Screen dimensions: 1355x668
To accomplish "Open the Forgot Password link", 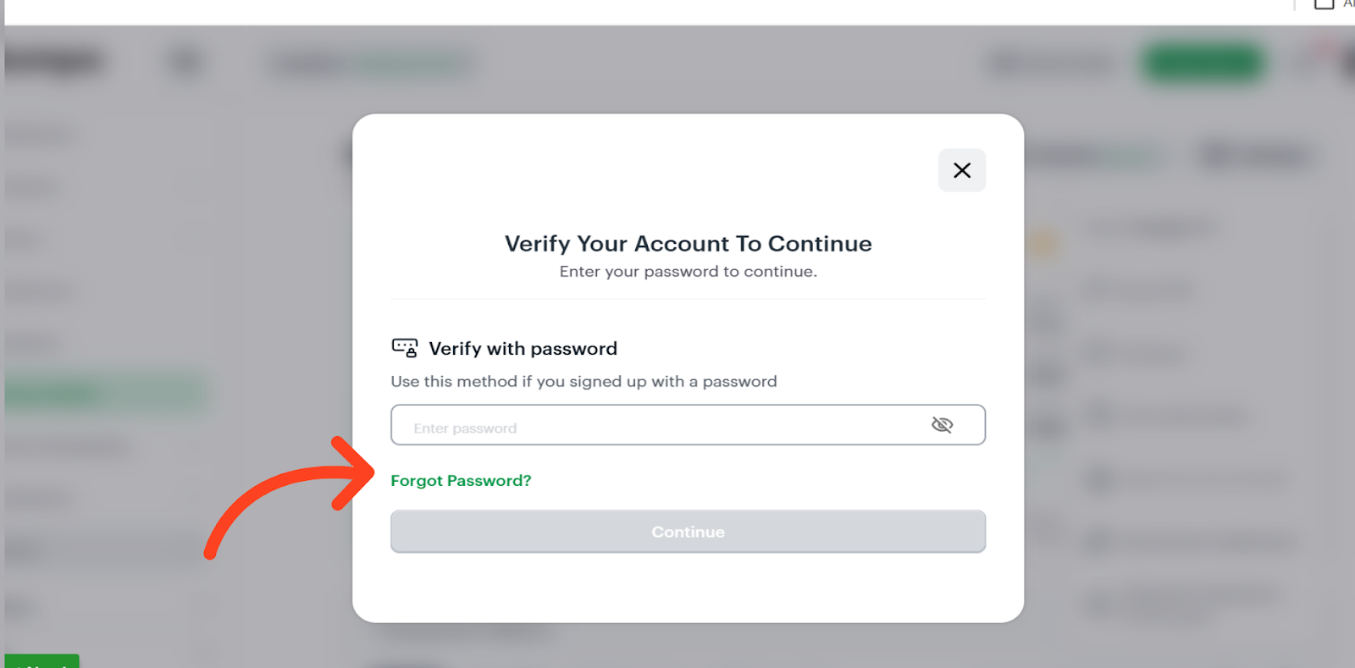I will coord(461,480).
